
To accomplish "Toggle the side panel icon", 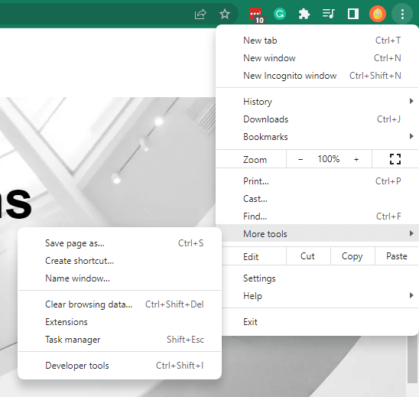I will pyautogui.click(x=353, y=14).
